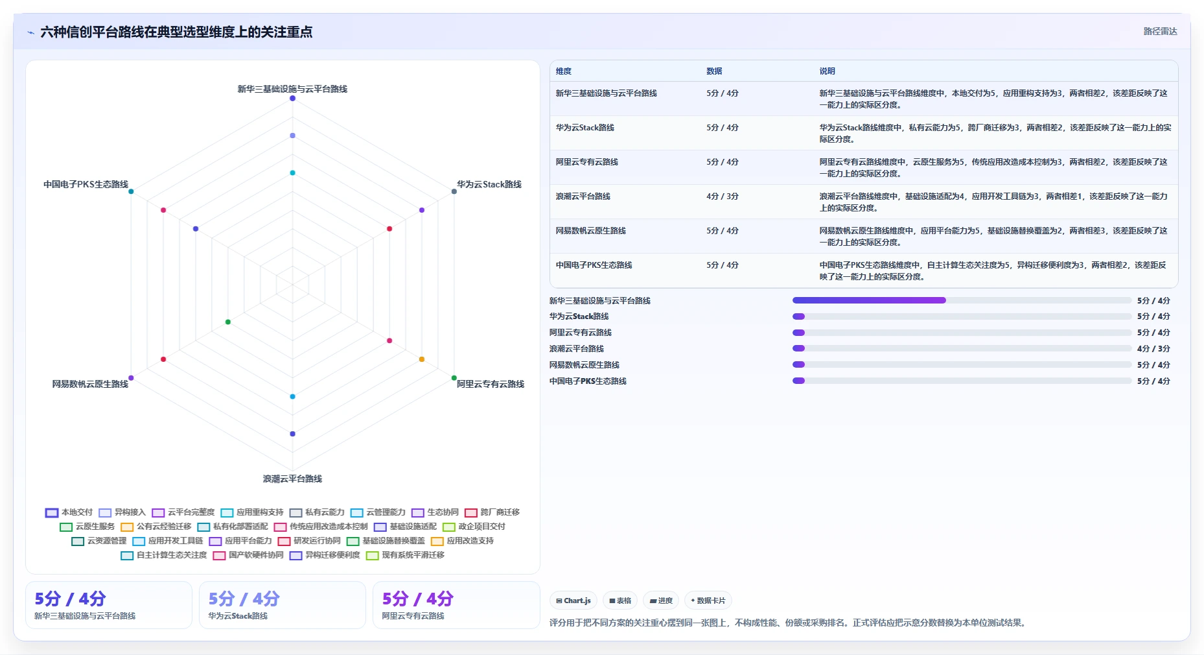Click the panel title 六种信创平台路线在典型选型维度上的关注重点
The width and height of the screenshot is (1204, 655).
pos(176,32)
